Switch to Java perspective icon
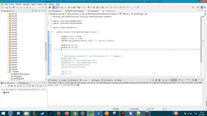 click(x=202, y=7)
